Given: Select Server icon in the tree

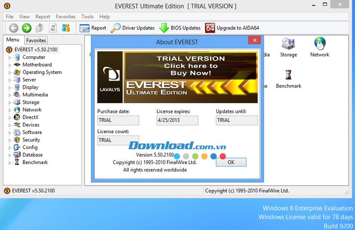Looking at the screenshot, I should (17, 80).
